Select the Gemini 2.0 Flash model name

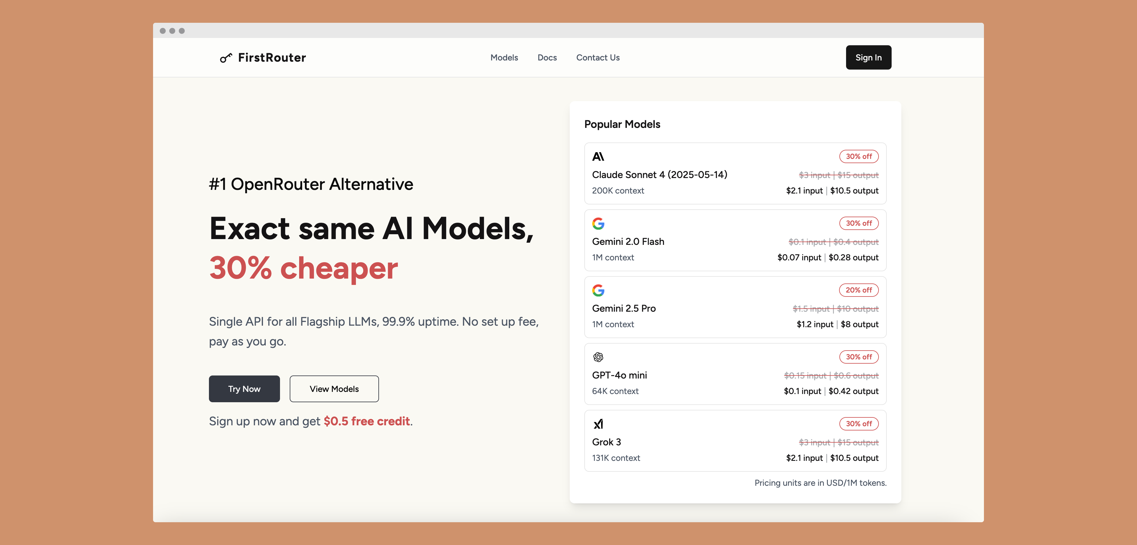628,242
